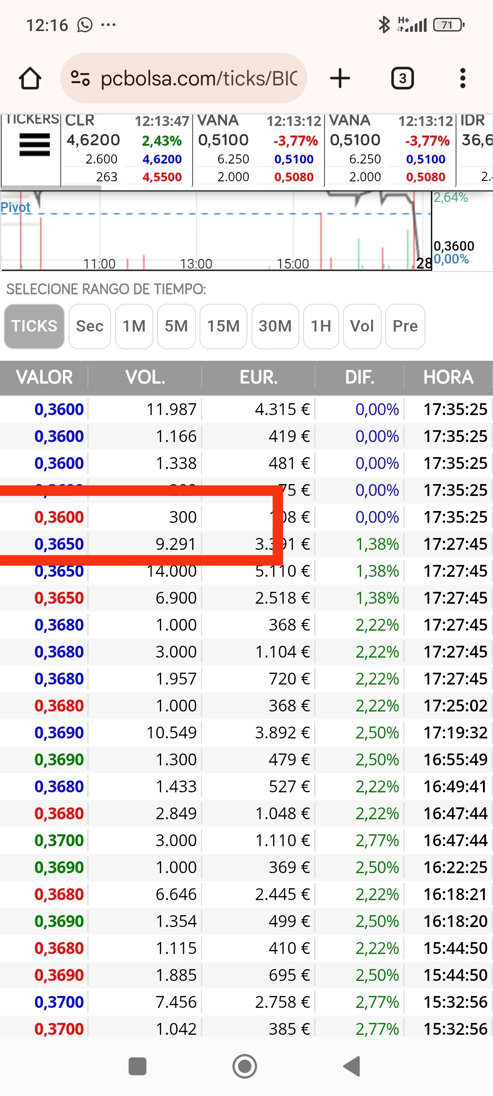The height and width of the screenshot is (1096, 493).
Task: Choose the 1H time range button
Action: (321, 327)
